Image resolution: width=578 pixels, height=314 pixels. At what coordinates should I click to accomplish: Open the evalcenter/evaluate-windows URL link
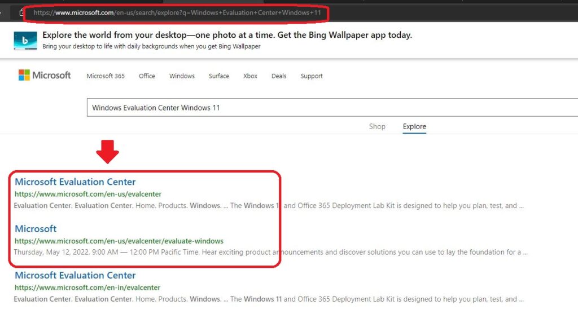pos(119,241)
